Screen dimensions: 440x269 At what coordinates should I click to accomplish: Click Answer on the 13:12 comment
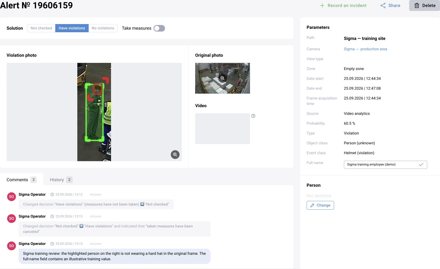tap(96, 195)
